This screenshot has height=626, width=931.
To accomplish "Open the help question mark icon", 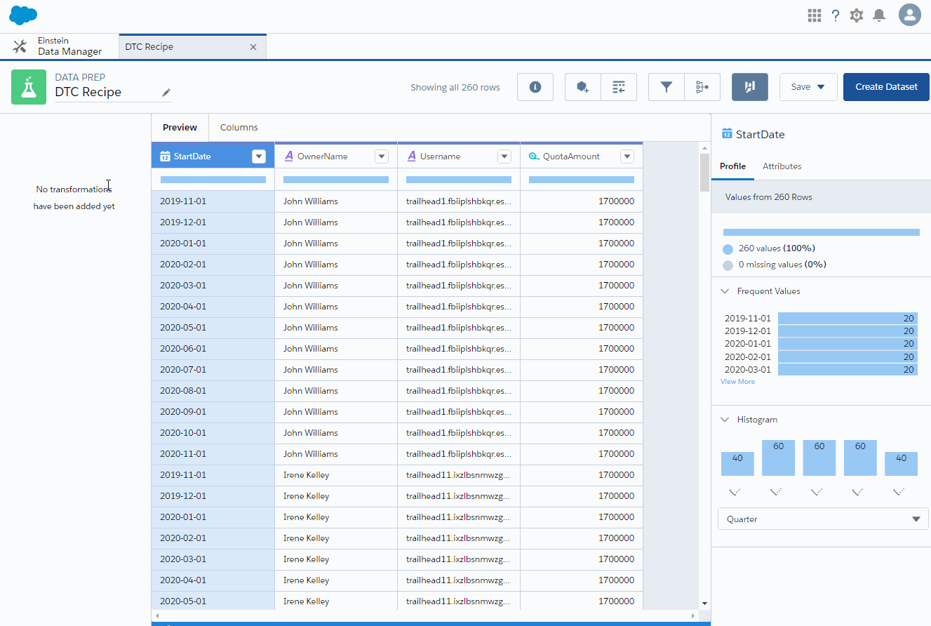I will [x=836, y=15].
